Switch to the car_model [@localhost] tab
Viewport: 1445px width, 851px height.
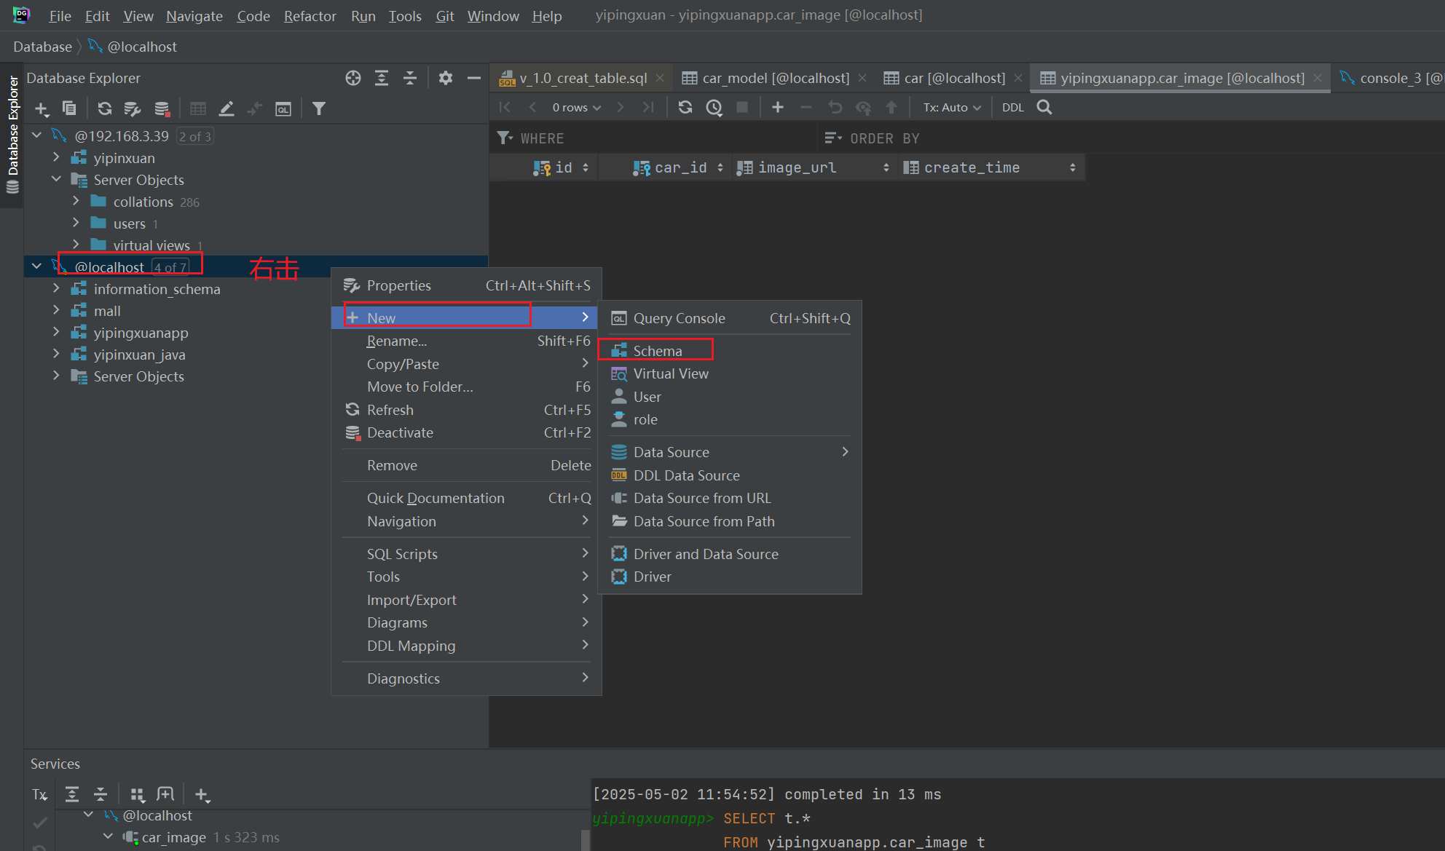[x=774, y=78]
